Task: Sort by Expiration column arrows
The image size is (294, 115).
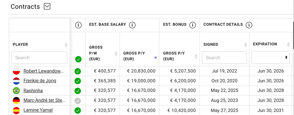Action: pyautogui.click(x=289, y=44)
